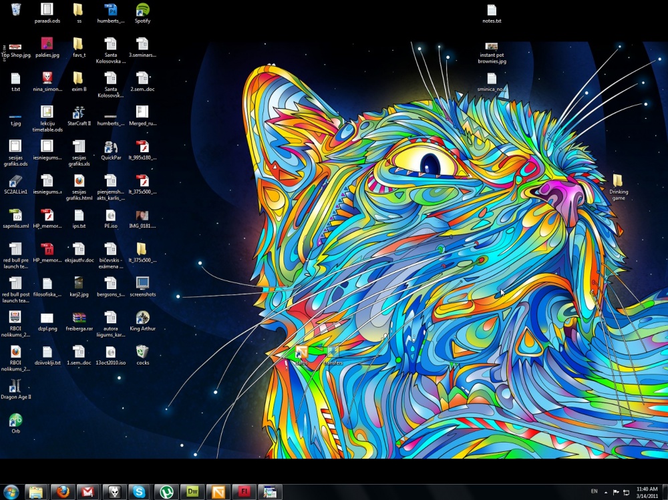The height and width of the screenshot is (500, 668).
Task: Select the 2.sem..doc document icon
Action: [143, 78]
